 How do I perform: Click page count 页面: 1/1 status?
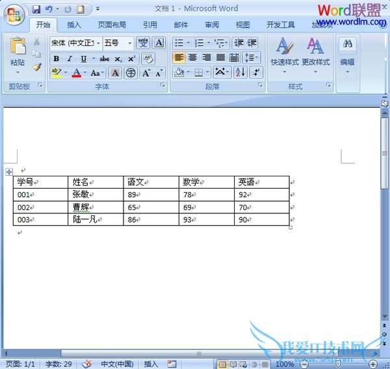[x=20, y=364]
